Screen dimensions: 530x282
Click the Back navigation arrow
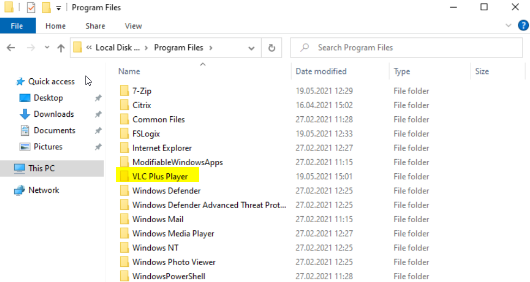tap(11, 48)
